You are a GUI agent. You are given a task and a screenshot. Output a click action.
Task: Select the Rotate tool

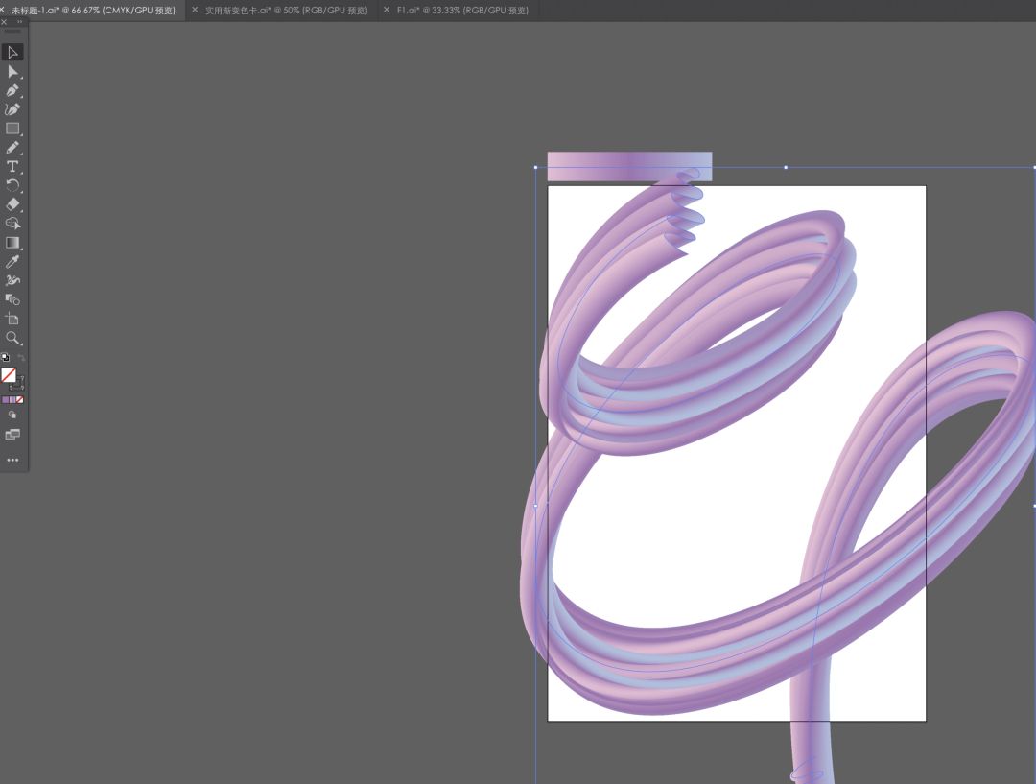point(12,185)
